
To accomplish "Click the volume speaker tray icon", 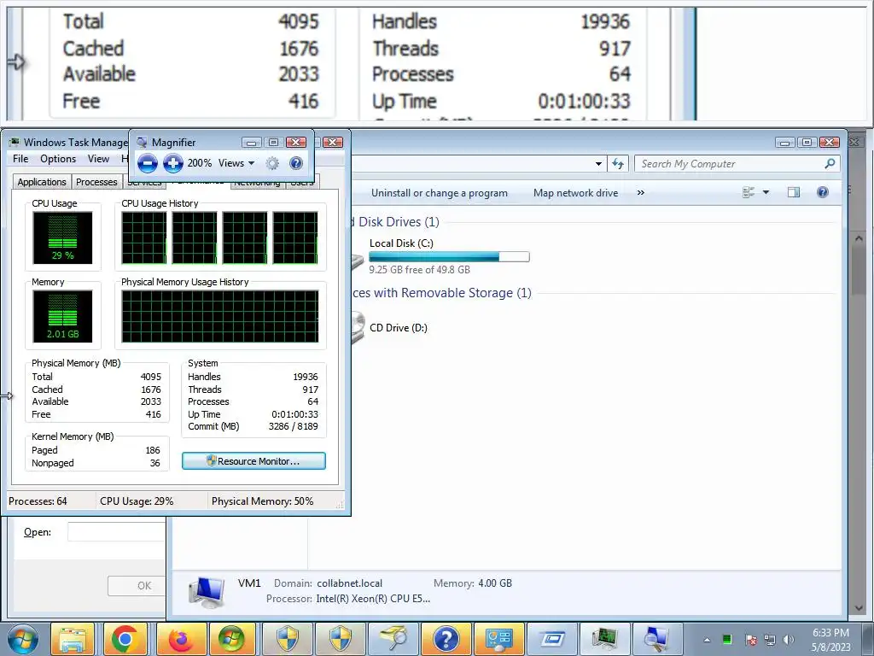I will (x=788, y=640).
